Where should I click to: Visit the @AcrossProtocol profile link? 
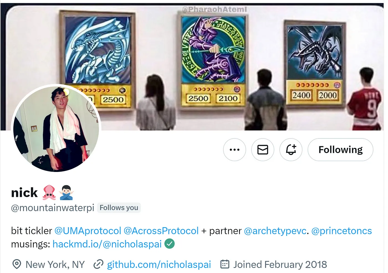point(161,231)
